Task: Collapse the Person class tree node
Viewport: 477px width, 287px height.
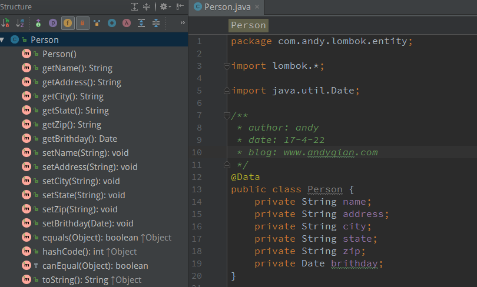Action: coord(2,40)
